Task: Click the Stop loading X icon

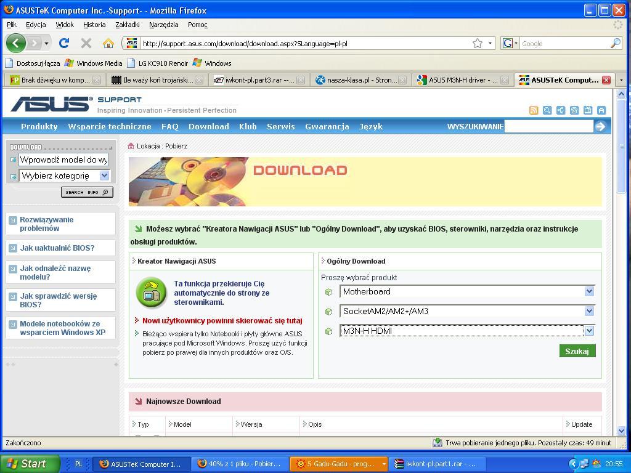Action: click(86, 43)
